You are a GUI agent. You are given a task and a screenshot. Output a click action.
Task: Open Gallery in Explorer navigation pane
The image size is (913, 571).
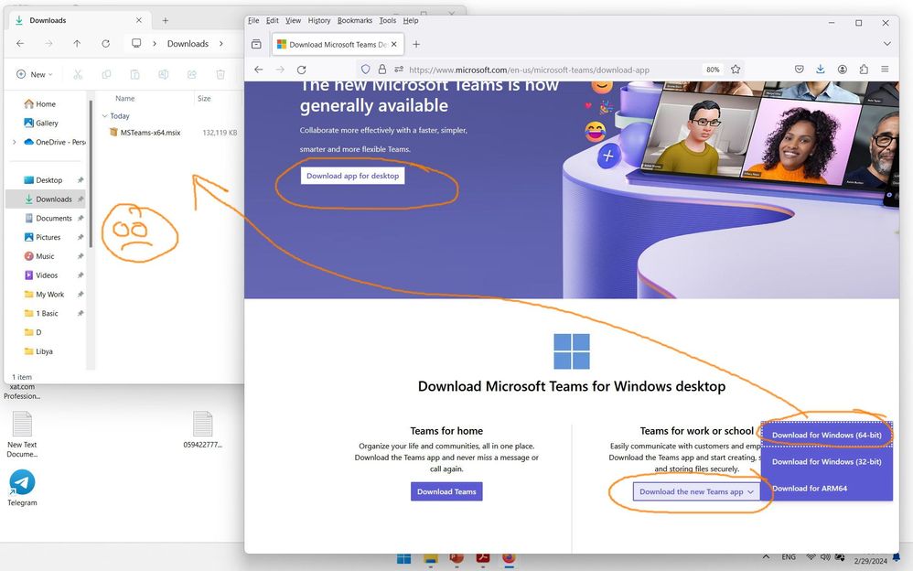(47, 123)
